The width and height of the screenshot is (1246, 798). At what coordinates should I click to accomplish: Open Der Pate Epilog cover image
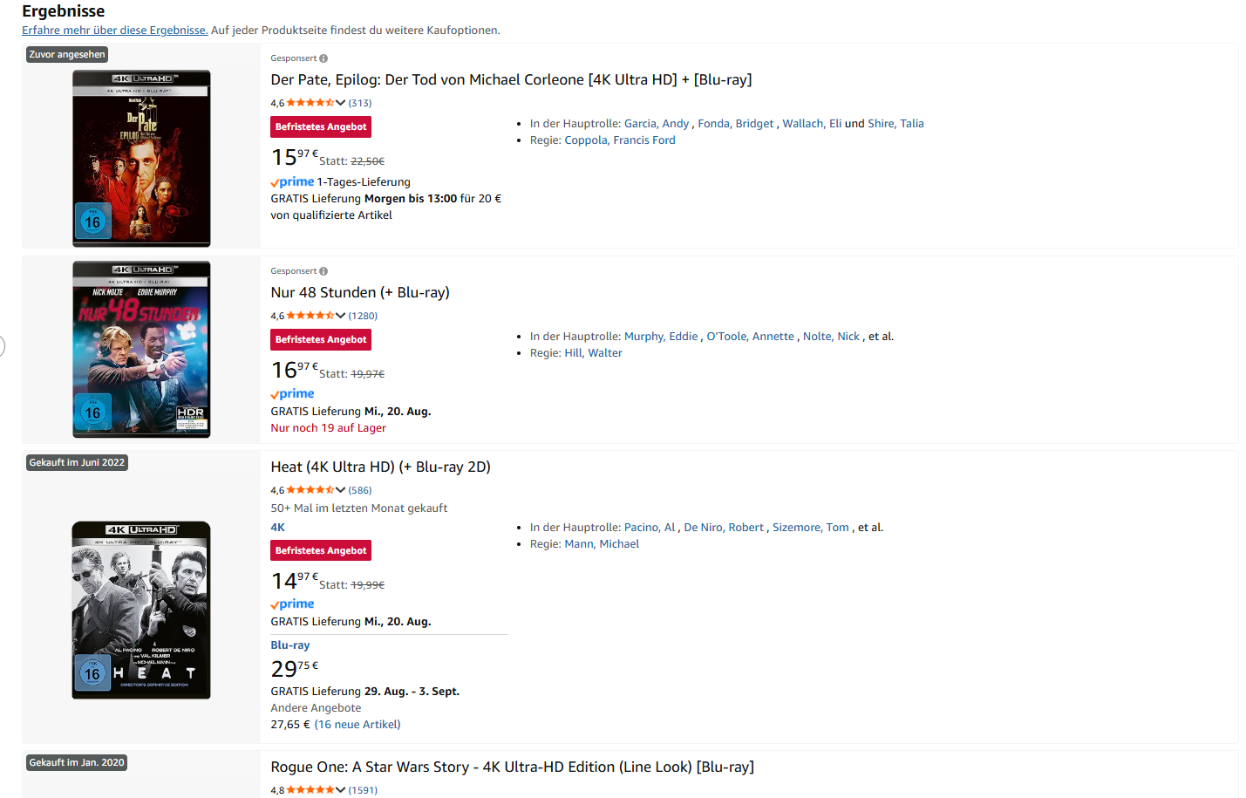141,159
